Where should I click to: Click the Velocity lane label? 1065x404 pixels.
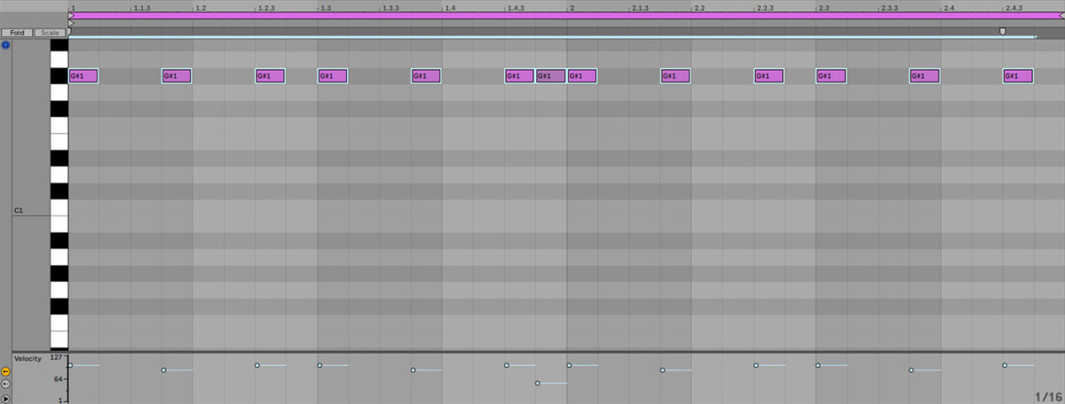(28, 358)
